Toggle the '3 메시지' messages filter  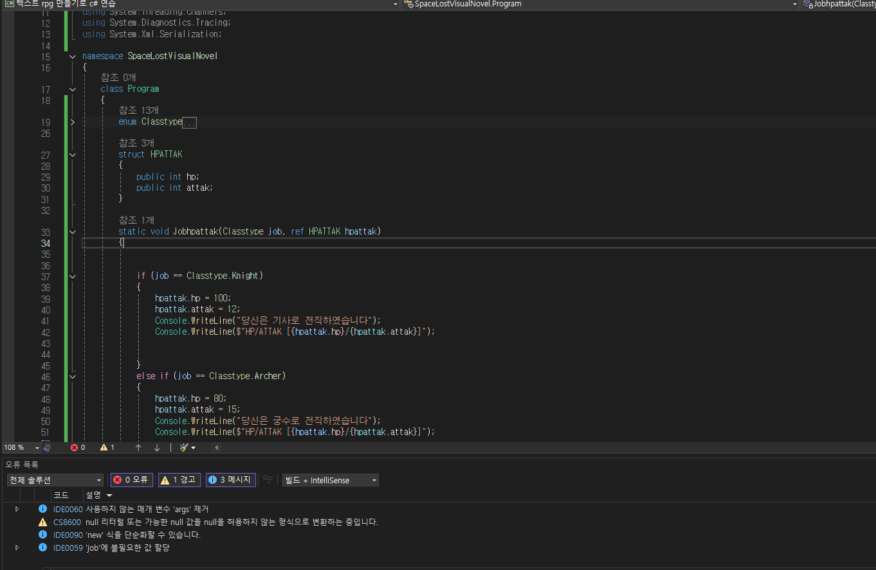[231, 480]
